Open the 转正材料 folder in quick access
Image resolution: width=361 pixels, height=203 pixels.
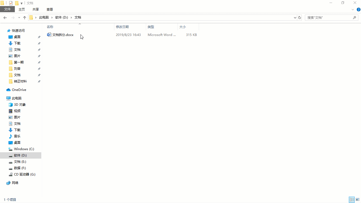coord(20,81)
